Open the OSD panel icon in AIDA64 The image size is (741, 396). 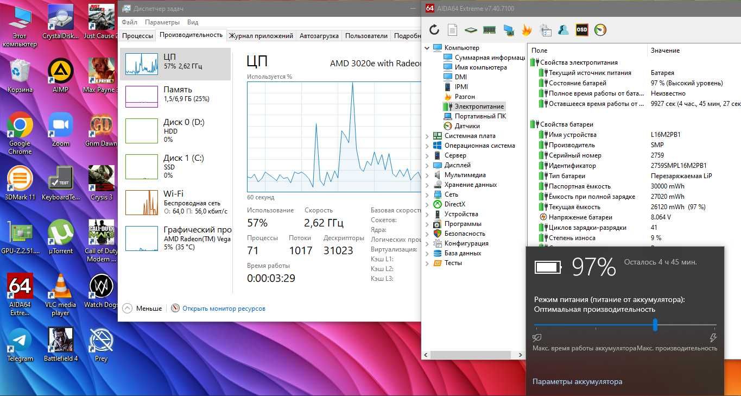click(x=582, y=30)
